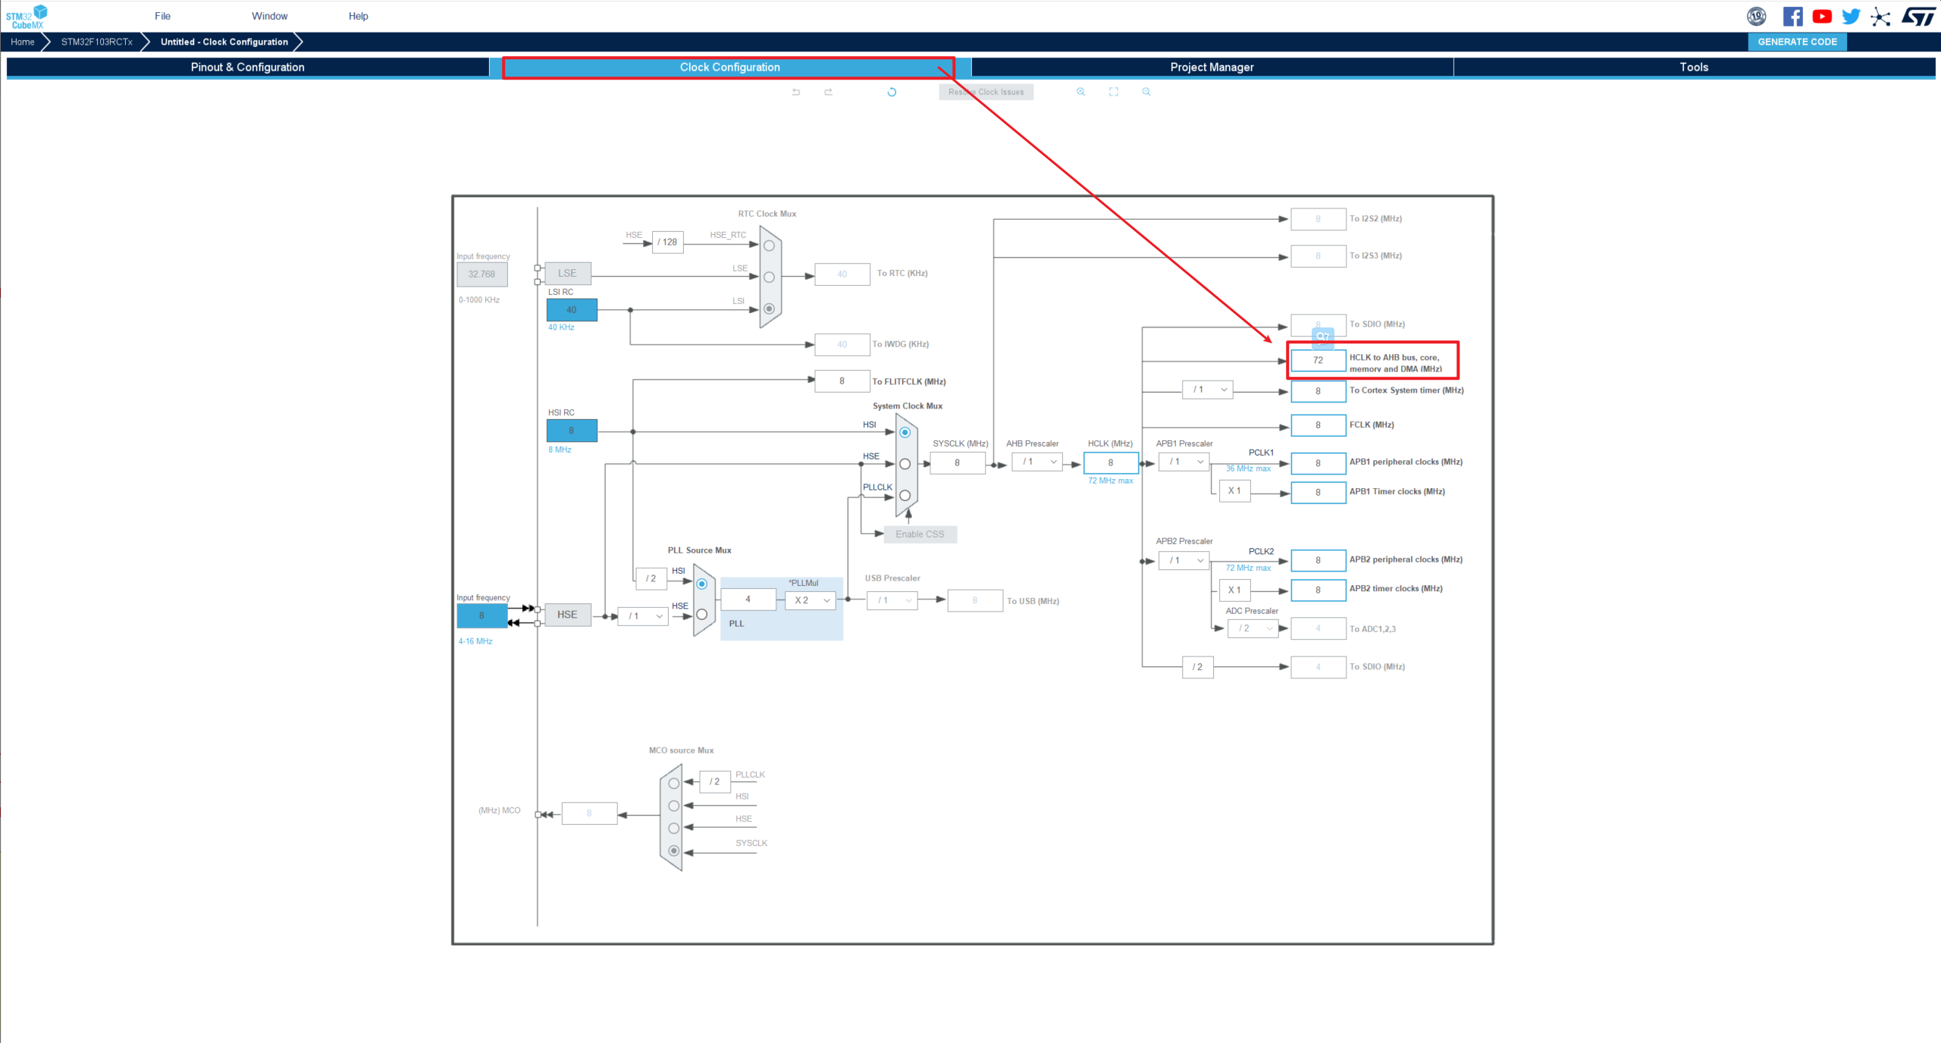Open the HSE divider /1 dropdown
This screenshot has width=1941, height=1043.
[x=643, y=616]
